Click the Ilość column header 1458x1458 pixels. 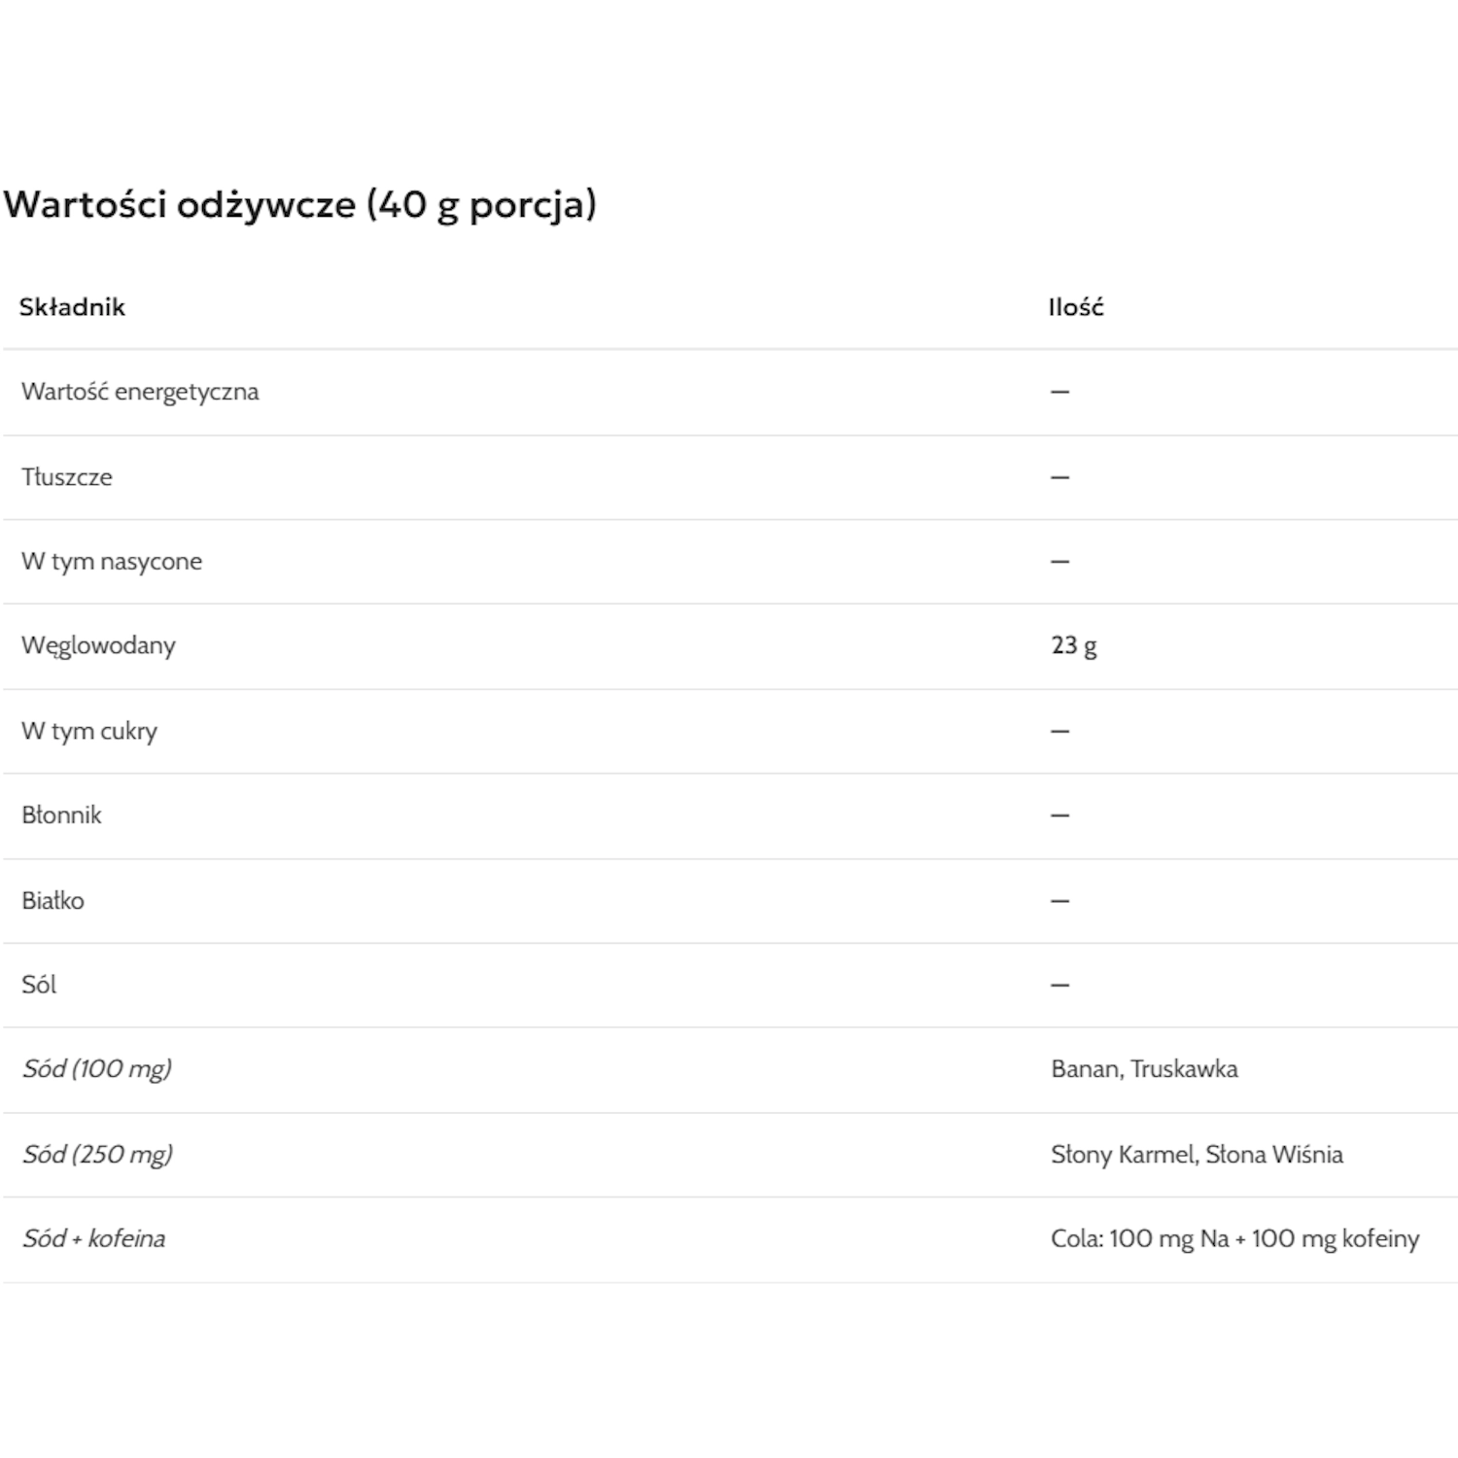point(1075,307)
